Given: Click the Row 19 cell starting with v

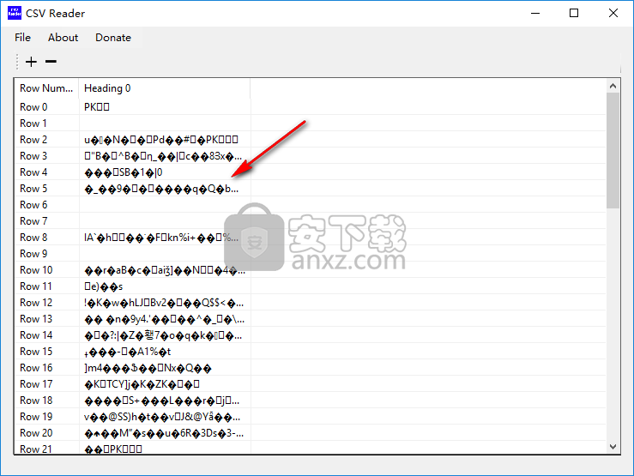Looking at the screenshot, I should coord(165,417).
